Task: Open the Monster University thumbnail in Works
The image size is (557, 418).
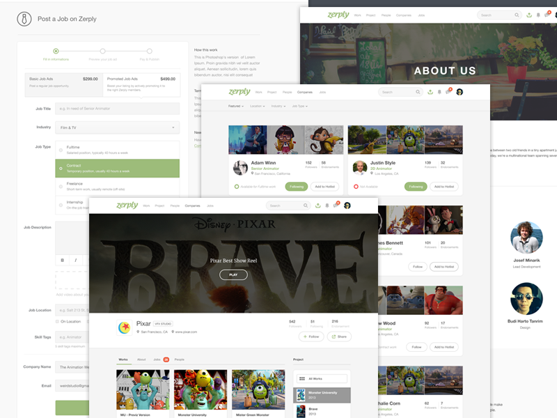Action: tap(201, 389)
